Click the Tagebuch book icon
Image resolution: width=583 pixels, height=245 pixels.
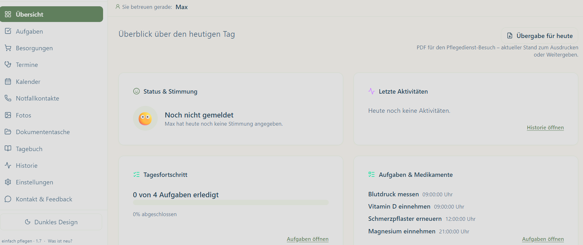pos(8,149)
